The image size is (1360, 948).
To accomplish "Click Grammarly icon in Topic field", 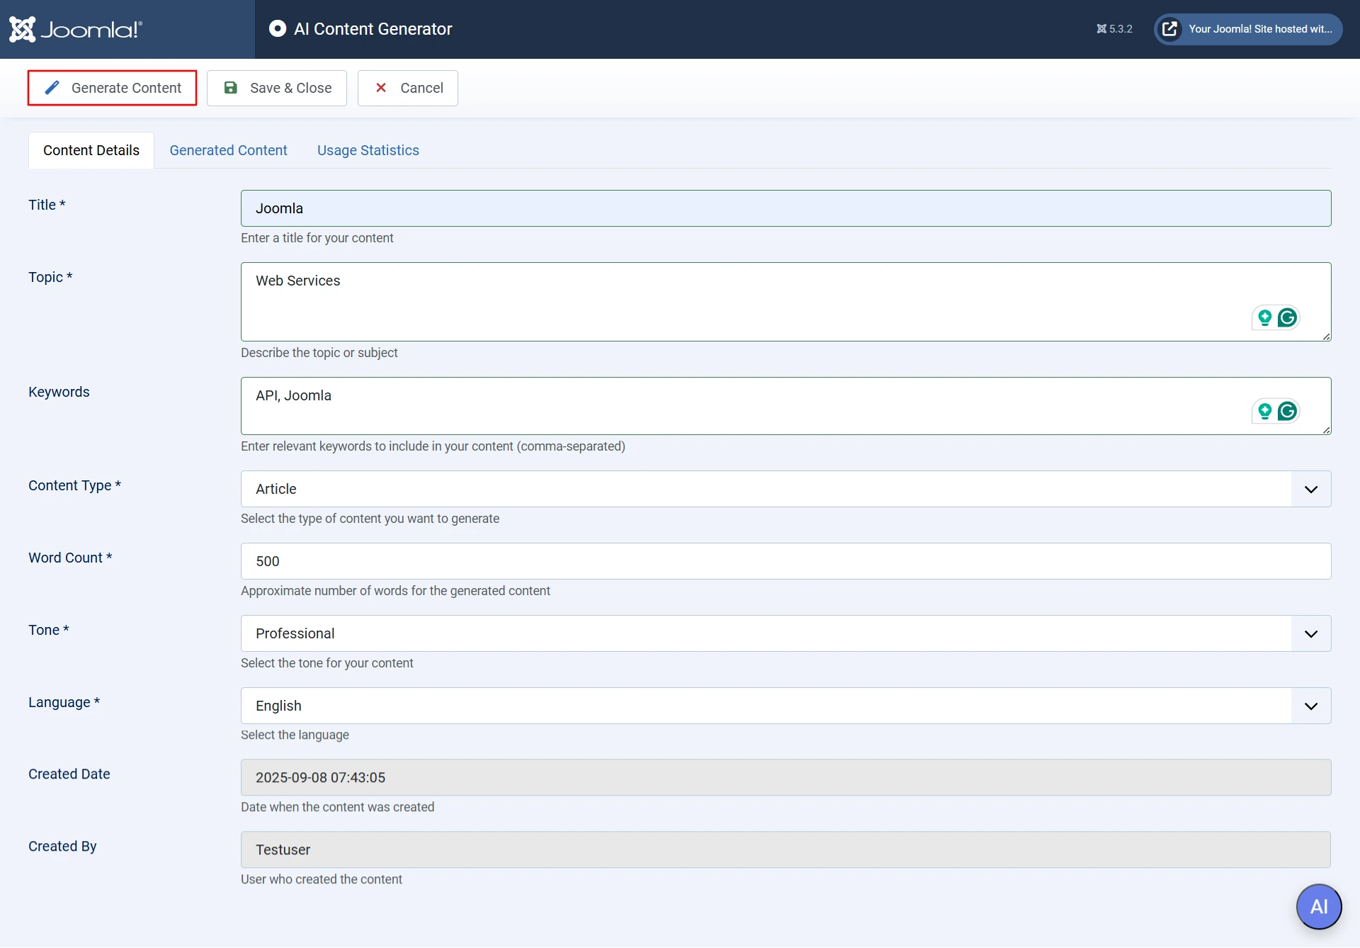I will (x=1288, y=317).
